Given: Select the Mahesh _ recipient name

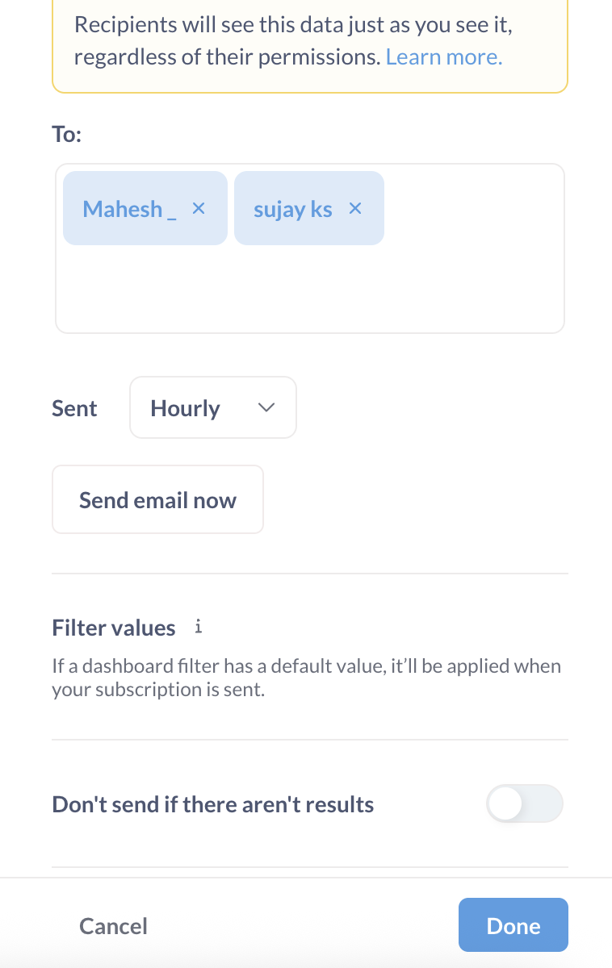Looking at the screenshot, I should pyautogui.click(x=129, y=209).
